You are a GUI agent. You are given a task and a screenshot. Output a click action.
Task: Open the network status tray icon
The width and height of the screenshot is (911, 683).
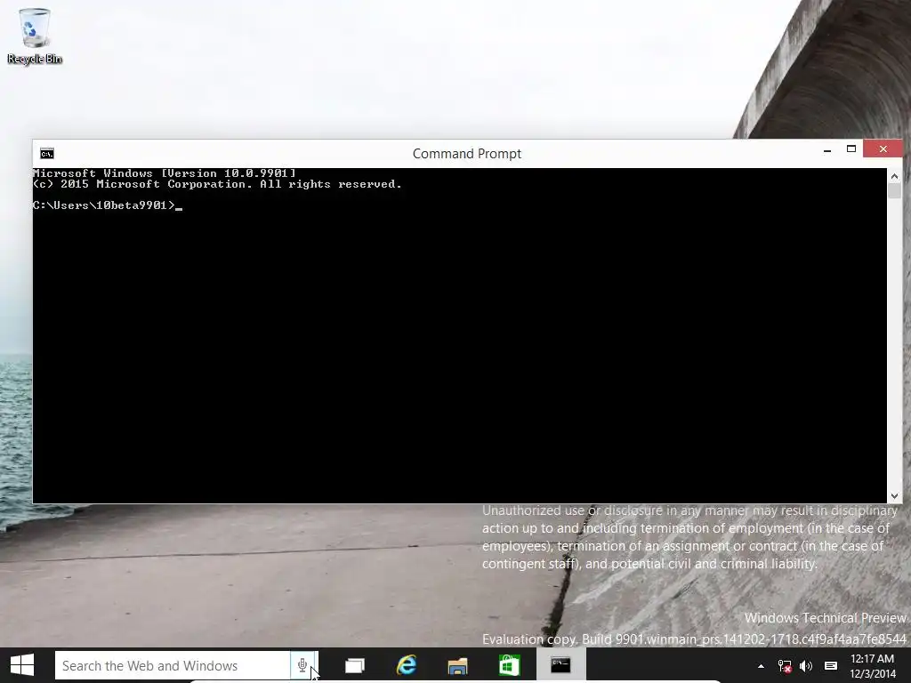tap(785, 666)
